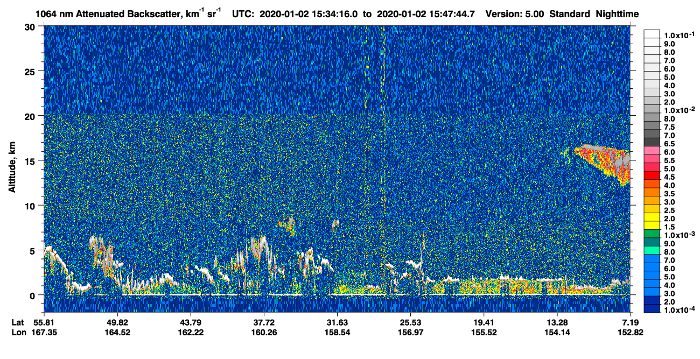
Task: Click the longitude value "164.52"
Action: point(117,332)
